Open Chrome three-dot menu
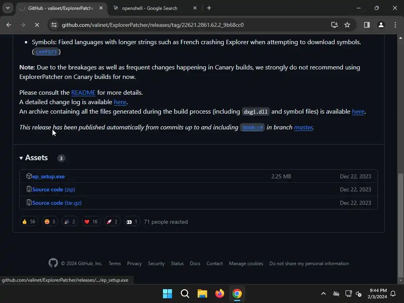The width and height of the screenshot is (404, 303). pos(395,25)
